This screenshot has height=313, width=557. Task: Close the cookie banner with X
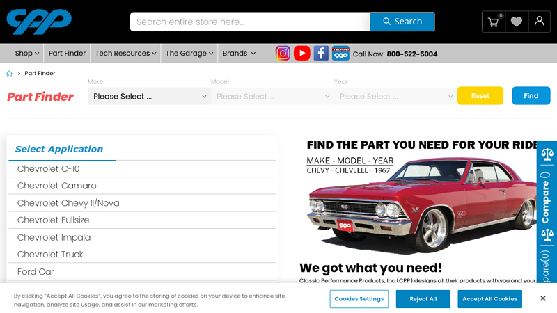(x=543, y=298)
